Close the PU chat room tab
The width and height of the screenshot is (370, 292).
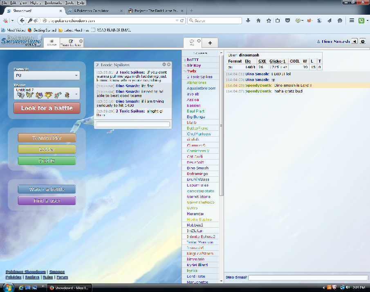click(199, 41)
